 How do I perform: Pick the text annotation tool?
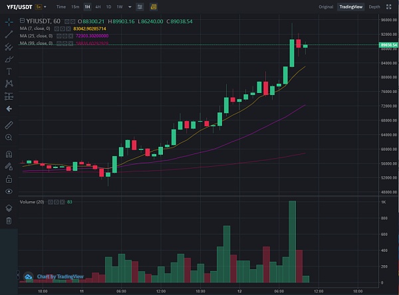[x=9, y=71]
